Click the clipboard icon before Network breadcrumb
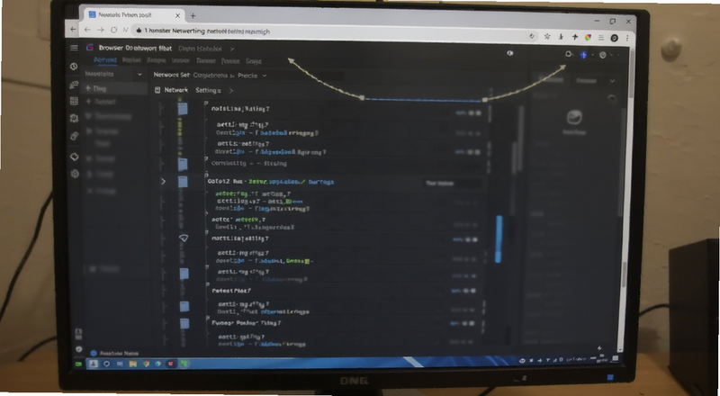The width and height of the screenshot is (720, 396). [x=157, y=90]
